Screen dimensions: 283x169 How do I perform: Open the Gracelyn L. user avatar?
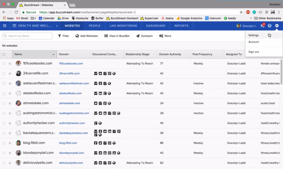[239, 26]
